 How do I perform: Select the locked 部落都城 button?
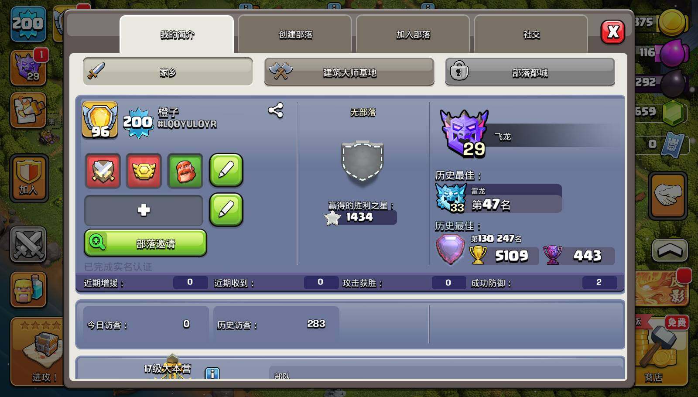tap(530, 72)
